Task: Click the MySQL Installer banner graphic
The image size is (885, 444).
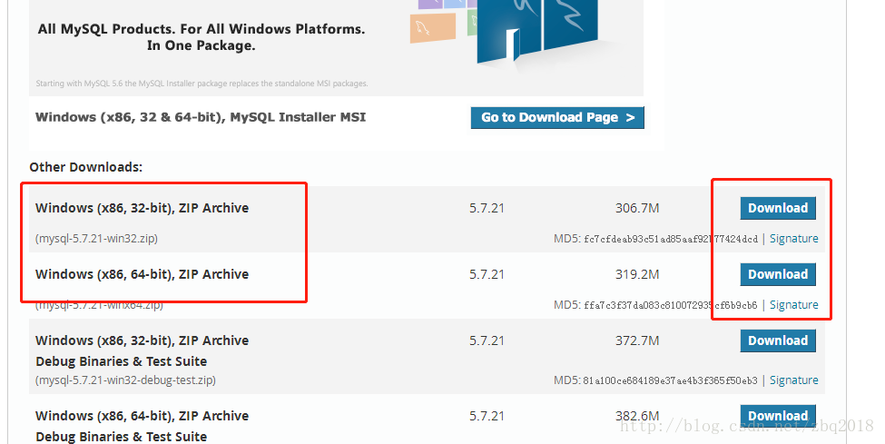Action: tap(336, 48)
